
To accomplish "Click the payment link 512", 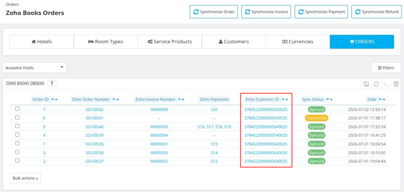I will pyautogui.click(x=214, y=161).
